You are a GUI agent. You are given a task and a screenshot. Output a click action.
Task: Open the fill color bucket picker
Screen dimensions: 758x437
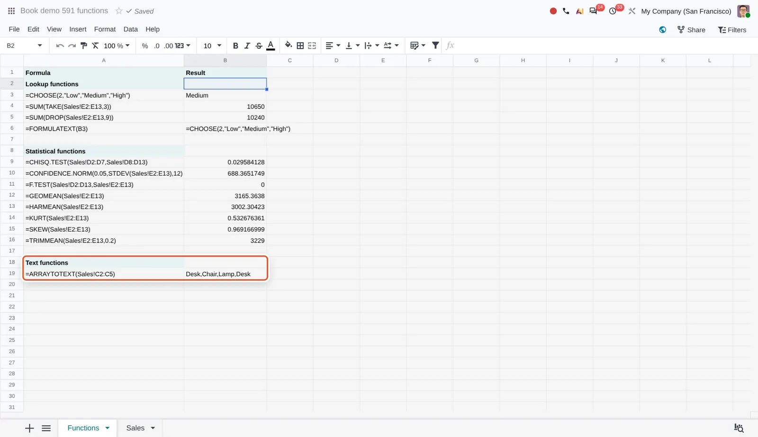(288, 45)
